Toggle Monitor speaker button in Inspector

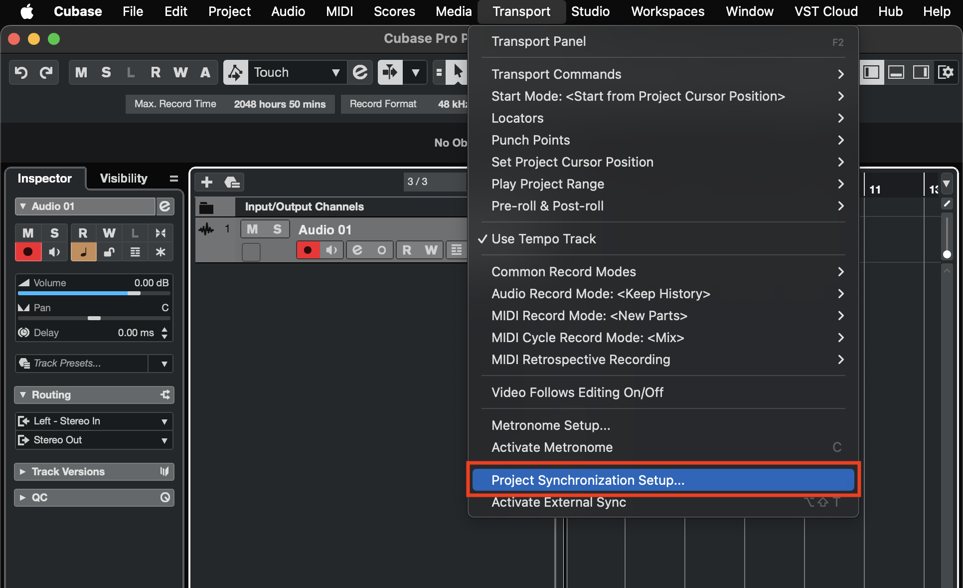tap(54, 252)
